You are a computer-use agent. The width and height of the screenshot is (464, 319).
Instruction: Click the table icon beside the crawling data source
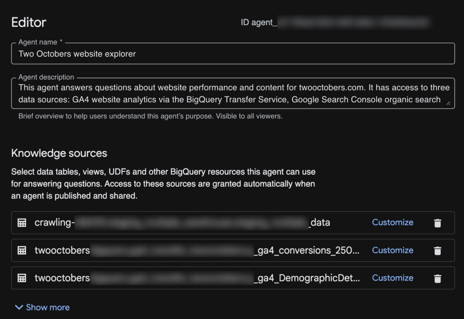point(21,222)
